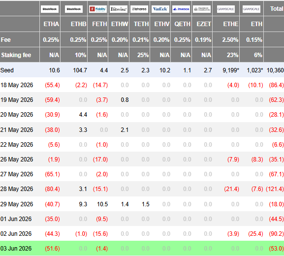Image resolution: width=284 pixels, height=256 pixels.
Task: Click the 104.7 seed value for ETHB
Action: click(x=80, y=70)
